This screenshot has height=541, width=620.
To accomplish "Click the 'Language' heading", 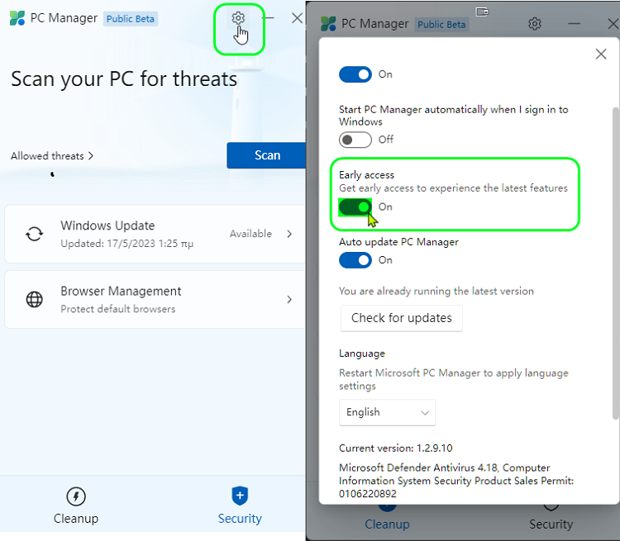I will pyautogui.click(x=362, y=354).
